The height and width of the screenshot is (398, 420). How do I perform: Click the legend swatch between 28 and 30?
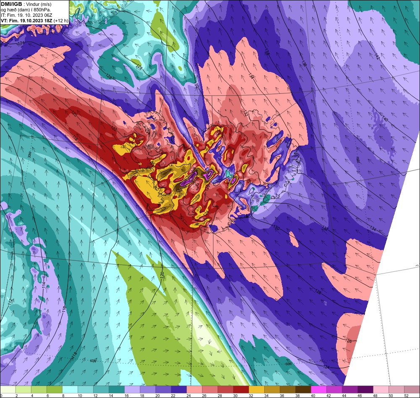pyautogui.click(x=226, y=390)
